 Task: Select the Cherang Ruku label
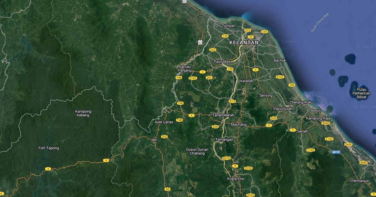[301, 102]
